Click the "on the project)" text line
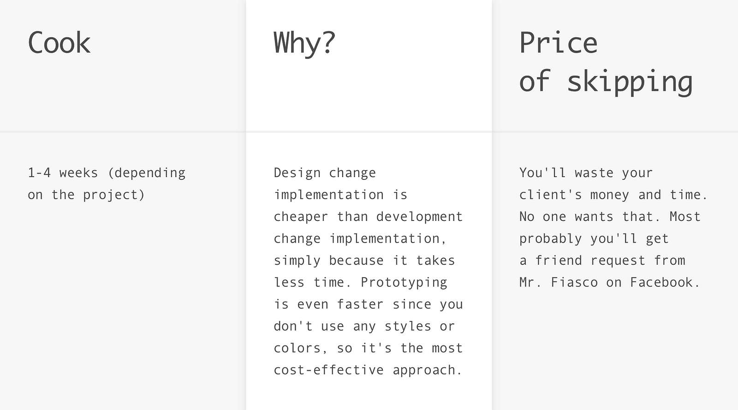This screenshot has height=410, width=738. [86, 195]
